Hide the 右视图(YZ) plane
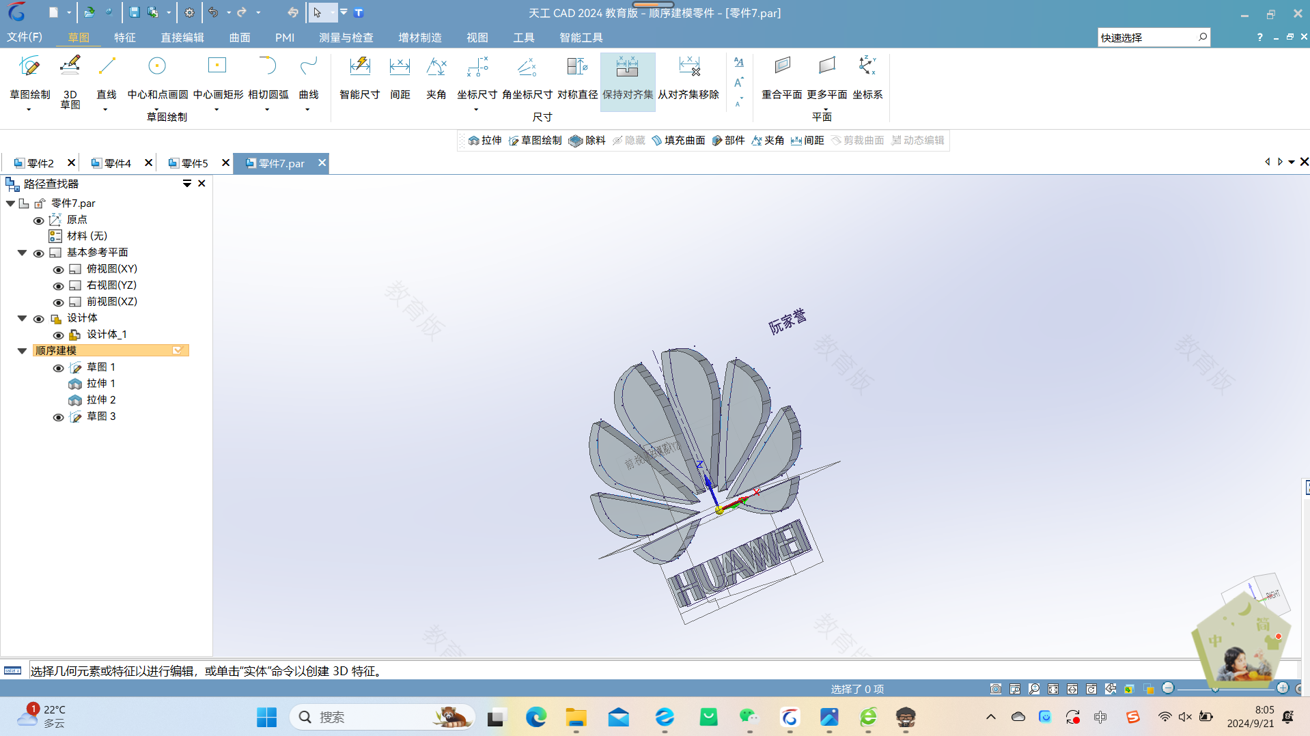1310x736 pixels. [x=58, y=286]
